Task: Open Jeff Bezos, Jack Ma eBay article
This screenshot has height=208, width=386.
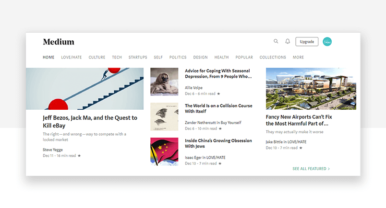Action: pyautogui.click(x=90, y=121)
